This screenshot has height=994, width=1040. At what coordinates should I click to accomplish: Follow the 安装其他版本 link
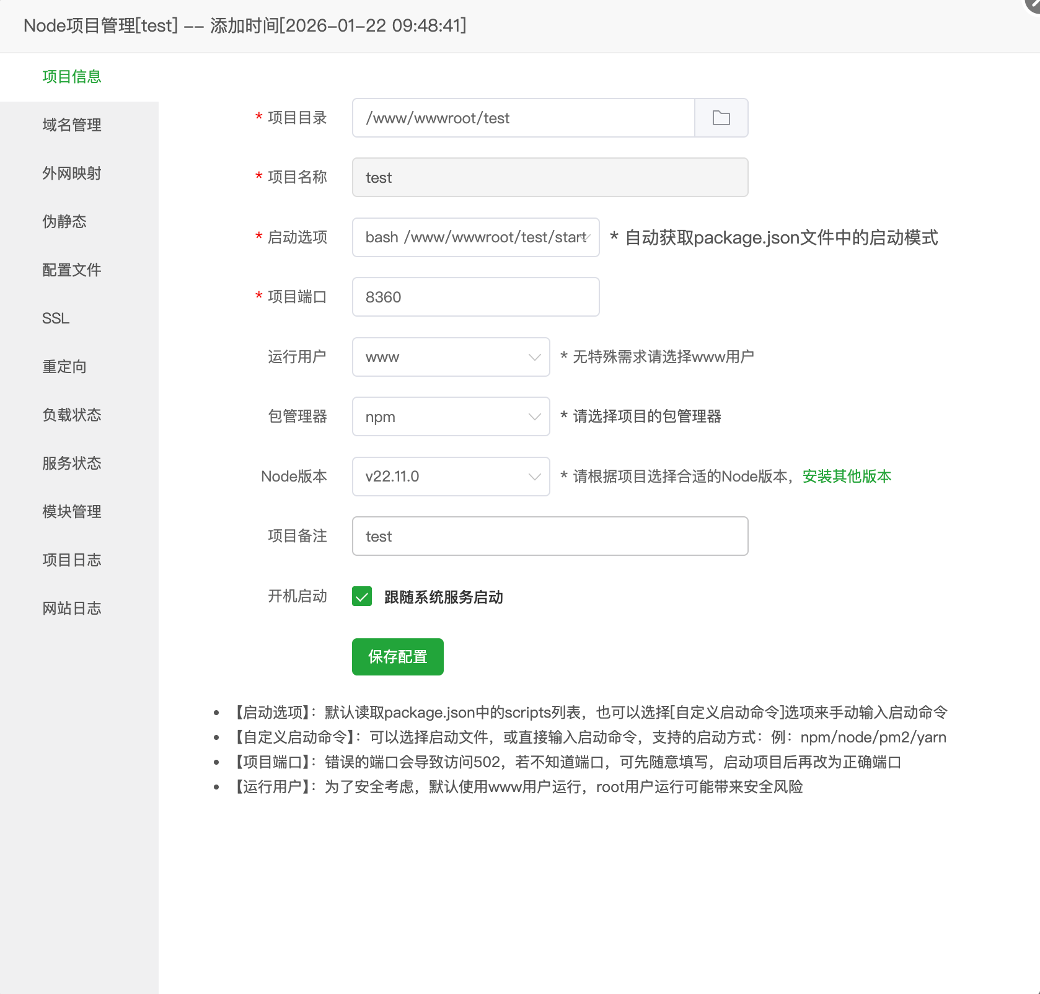(847, 476)
